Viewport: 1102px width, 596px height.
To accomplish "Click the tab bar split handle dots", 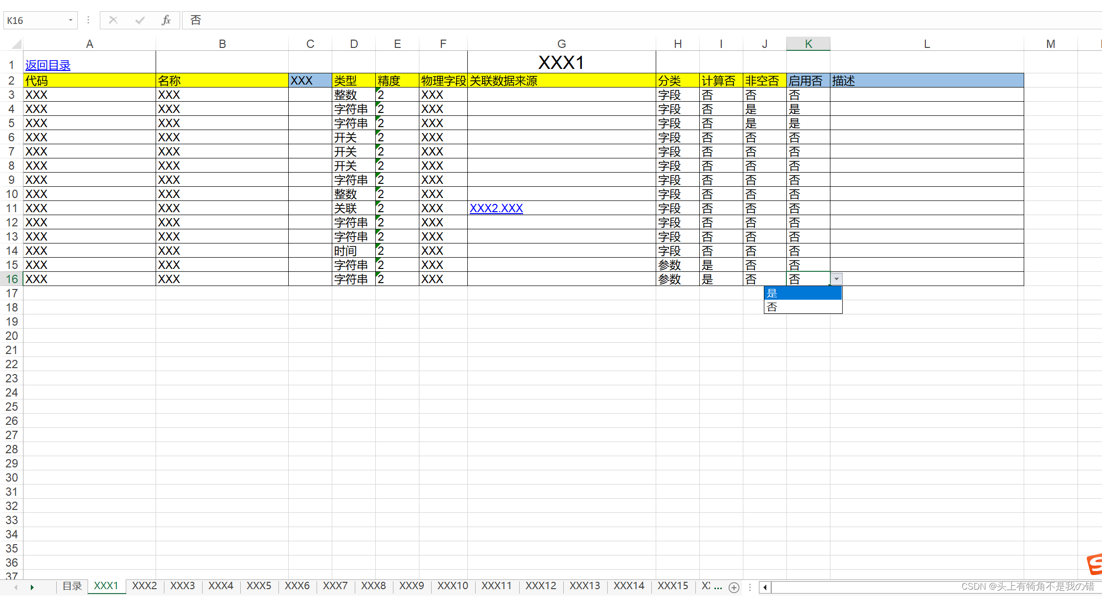I will tap(750, 587).
